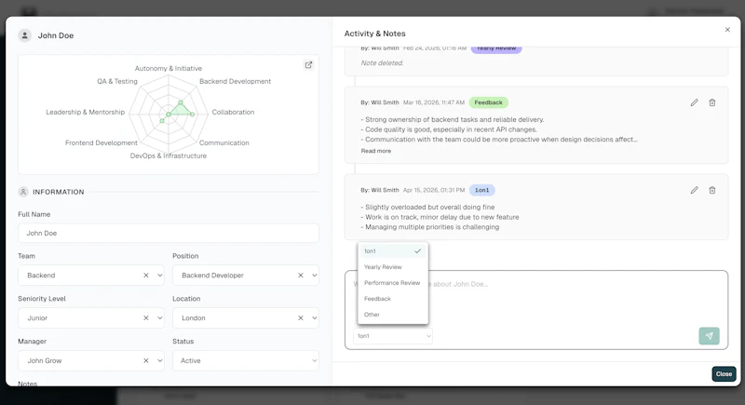Click 'Slightly overloaded but overall doing fine' line

point(427,207)
